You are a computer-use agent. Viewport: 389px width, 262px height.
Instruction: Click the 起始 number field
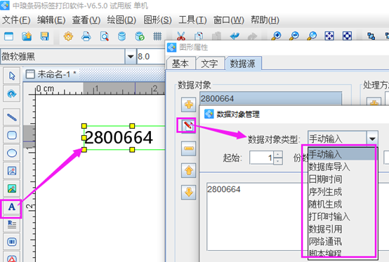pyautogui.click(x=262, y=158)
